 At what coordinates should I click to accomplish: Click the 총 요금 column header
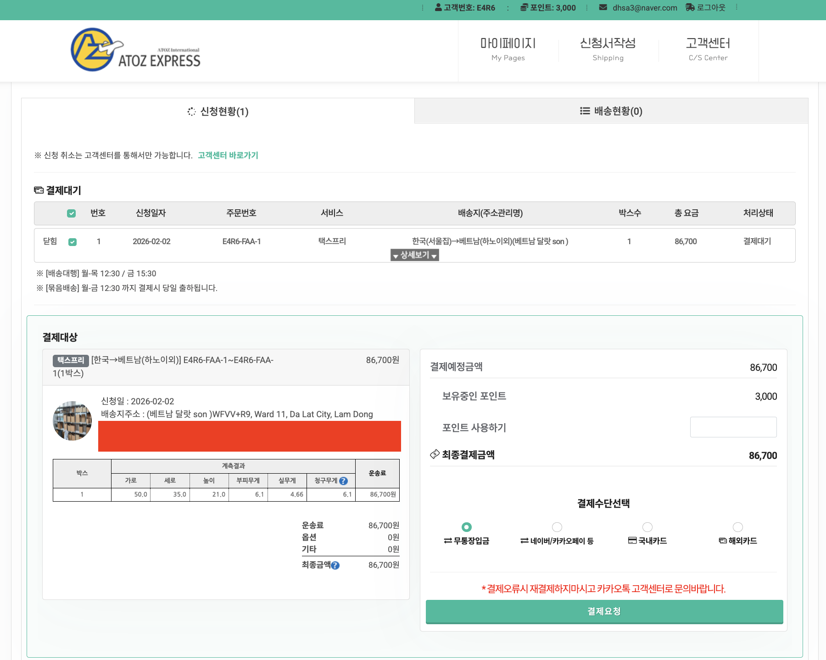(x=686, y=213)
